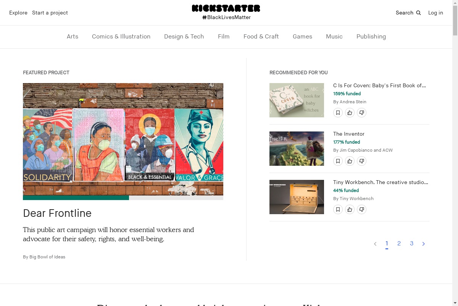Thumbs down the C Is For Coven project
The image size is (458, 306).
coord(361,112)
